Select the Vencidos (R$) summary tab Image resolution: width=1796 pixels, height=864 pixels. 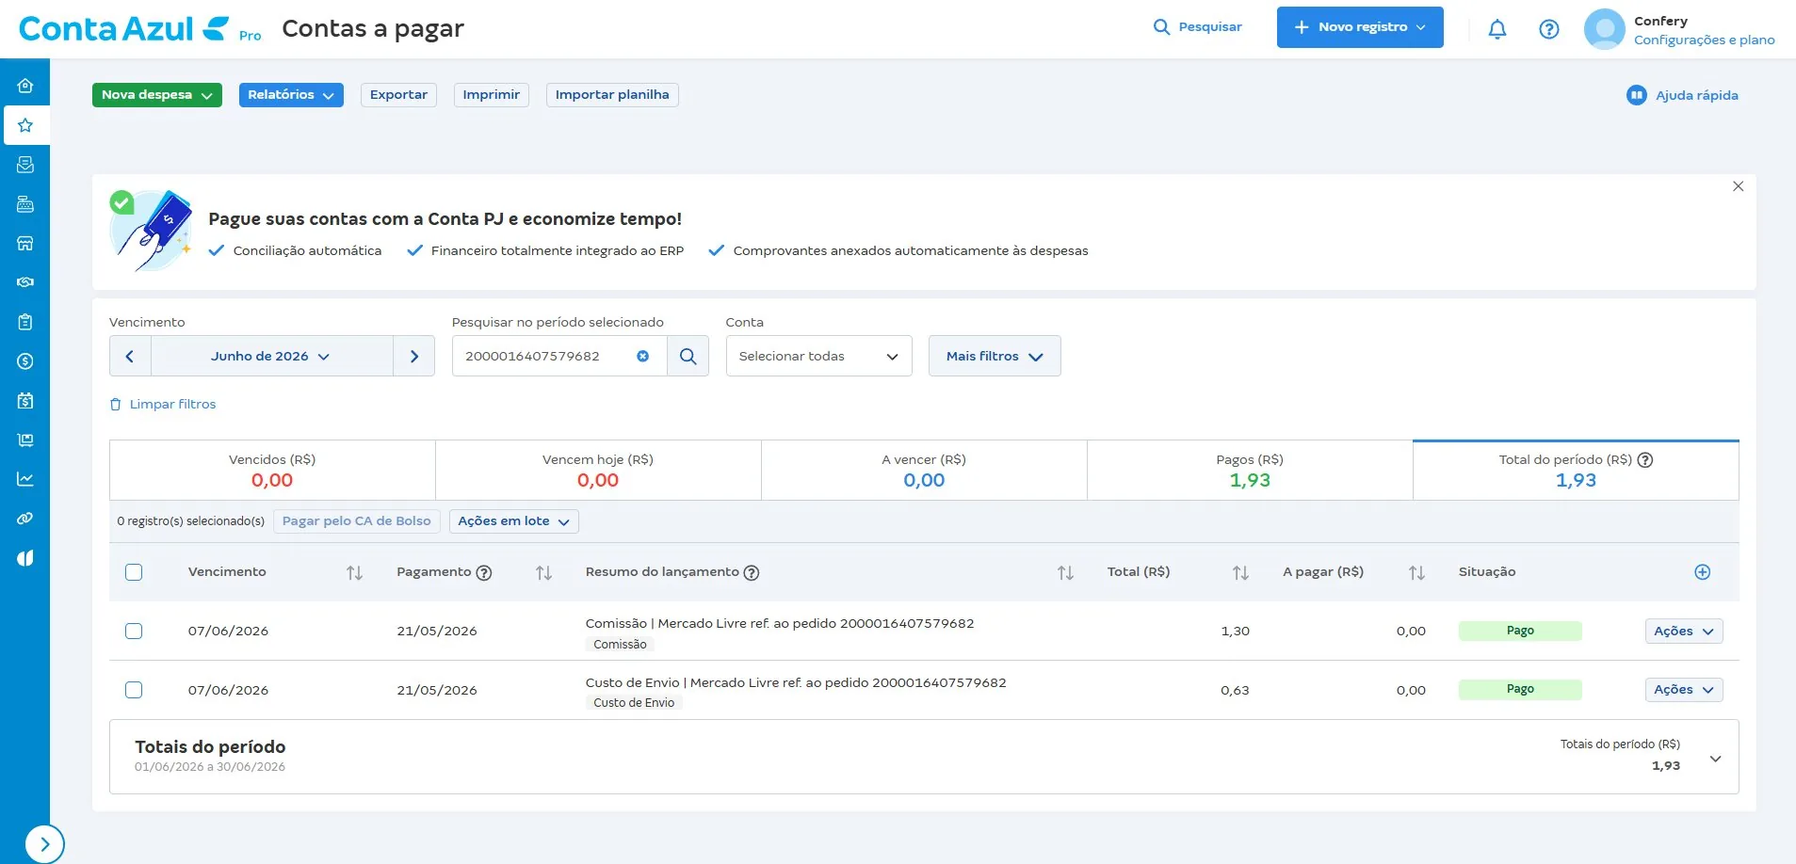click(272, 471)
